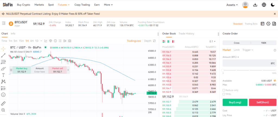The width and height of the screenshot is (278, 117).
Task: Enable the Reduce-only checkbox
Action: point(224,90)
